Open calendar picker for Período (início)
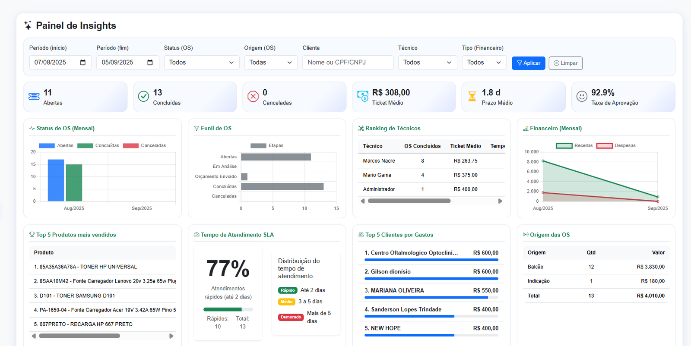 83,63
